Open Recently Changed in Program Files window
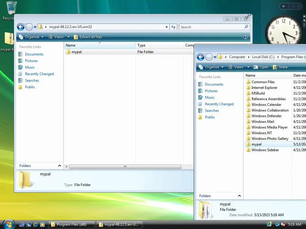The image size is (306, 229). click(219, 104)
